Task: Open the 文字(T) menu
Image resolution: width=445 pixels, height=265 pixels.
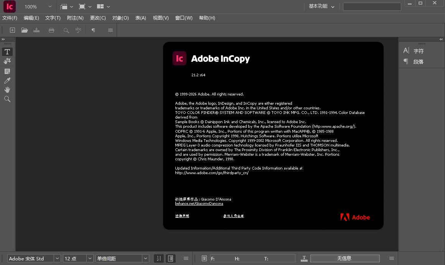Action: (53, 18)
